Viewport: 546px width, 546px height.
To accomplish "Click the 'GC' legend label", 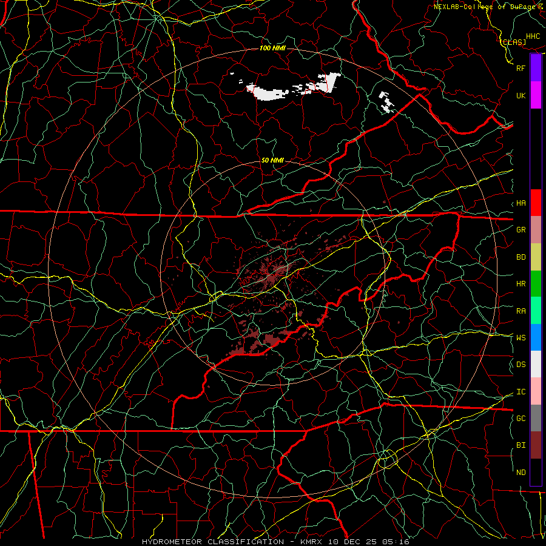I will point(521,419).
